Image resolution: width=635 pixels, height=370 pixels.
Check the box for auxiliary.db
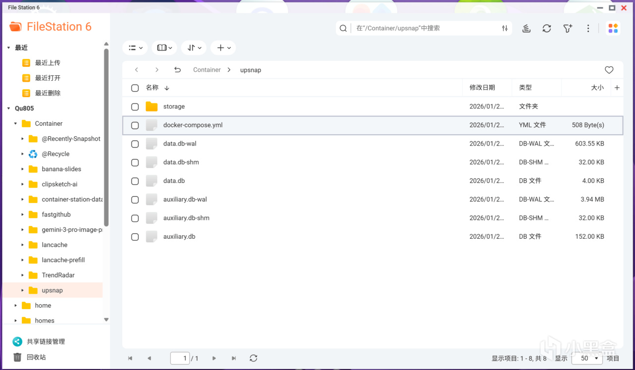click(135, 237)
